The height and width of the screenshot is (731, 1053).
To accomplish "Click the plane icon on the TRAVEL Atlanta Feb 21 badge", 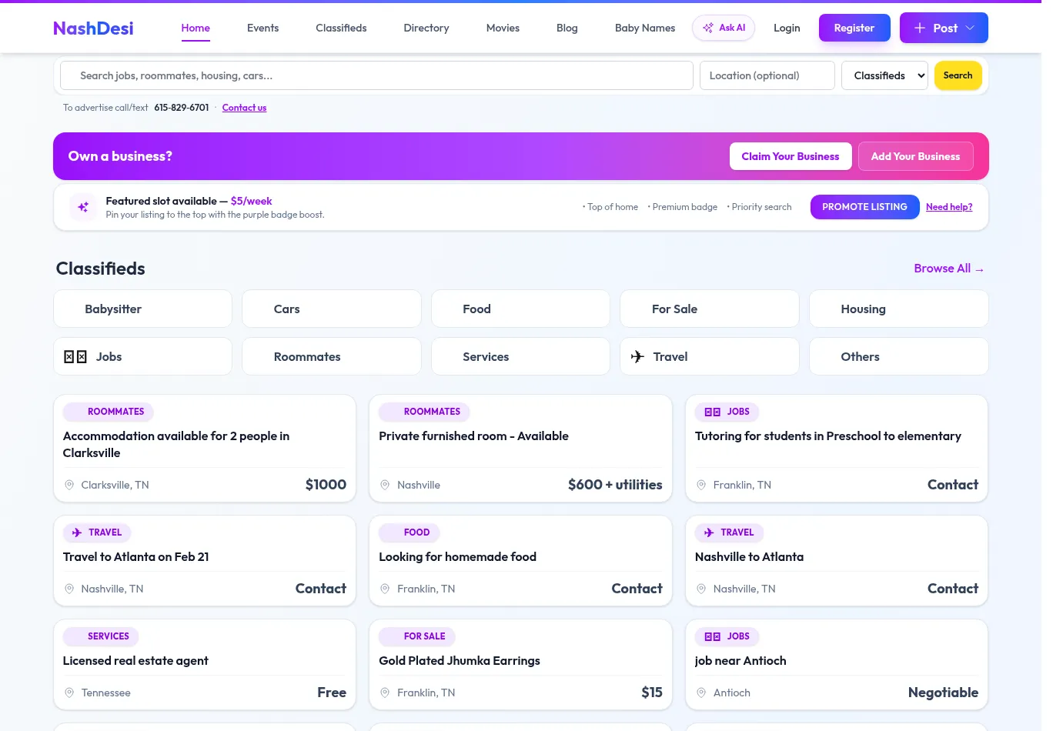I will coord(77,532).
